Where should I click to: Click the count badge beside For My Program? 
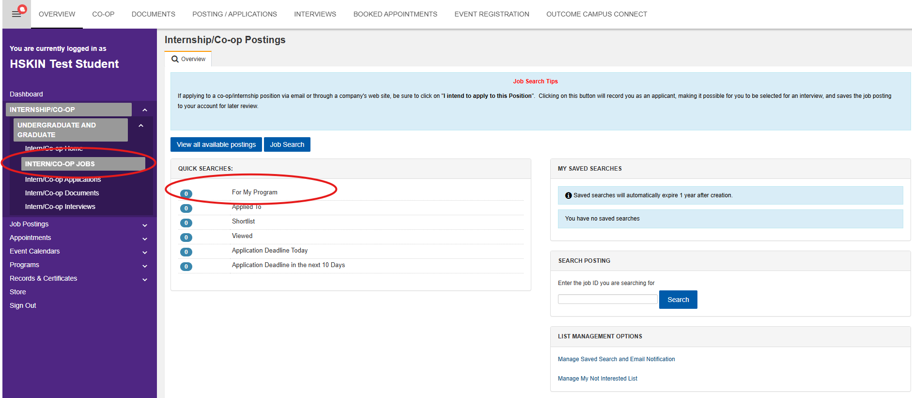[x=186, y=194]
